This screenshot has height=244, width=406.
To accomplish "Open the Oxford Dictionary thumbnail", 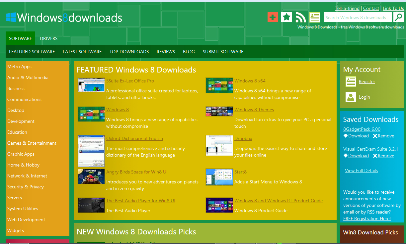I will [x=91, y=151].
